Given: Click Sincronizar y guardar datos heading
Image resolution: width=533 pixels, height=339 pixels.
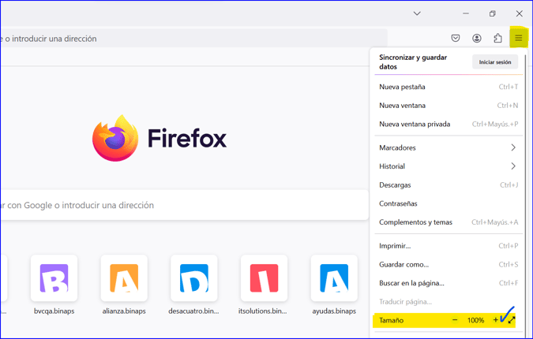Looking at the screenshot, I should click(x=413, y=61).
